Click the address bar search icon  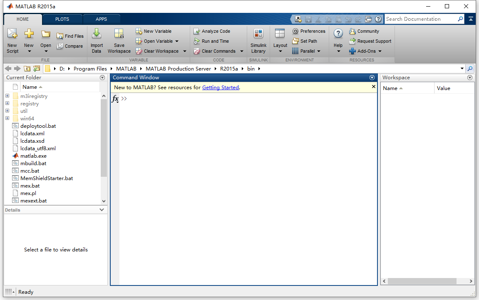point(470,68)
